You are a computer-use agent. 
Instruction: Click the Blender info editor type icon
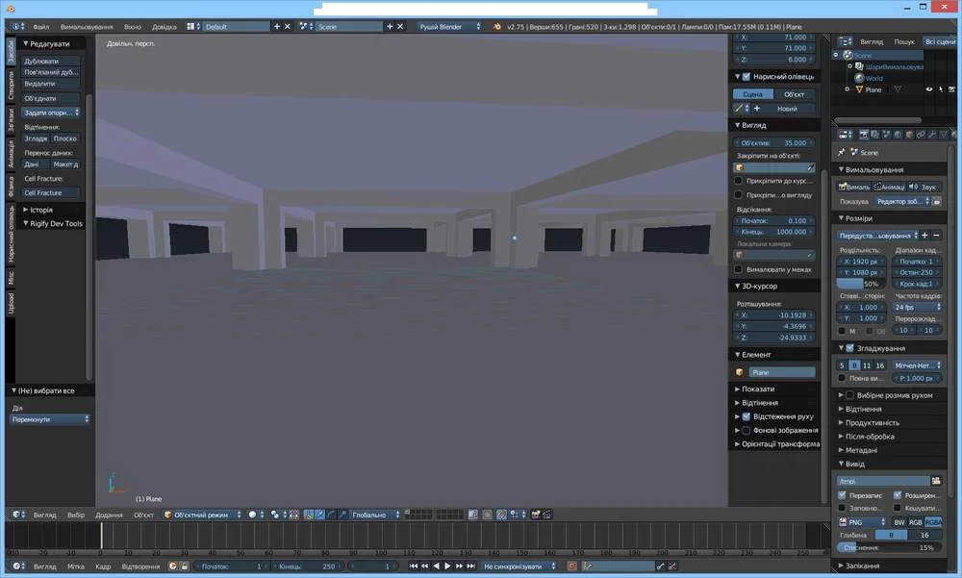point(18,26)
